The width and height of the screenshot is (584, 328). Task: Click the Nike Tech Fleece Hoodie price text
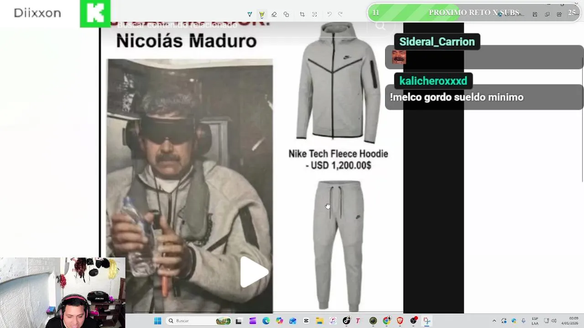point(338,159)
